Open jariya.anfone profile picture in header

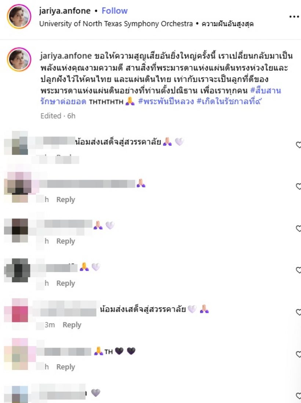pyautogui.click(x=19, y=17)
